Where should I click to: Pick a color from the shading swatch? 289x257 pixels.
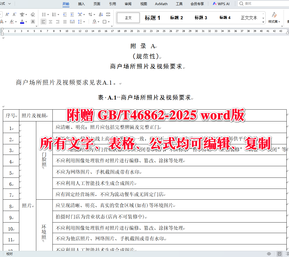click(95, 22)
